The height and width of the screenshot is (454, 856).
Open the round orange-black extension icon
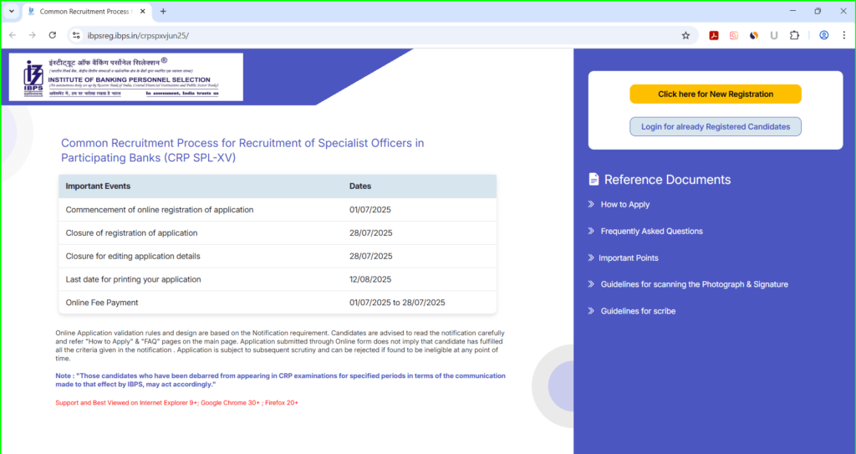754,35
